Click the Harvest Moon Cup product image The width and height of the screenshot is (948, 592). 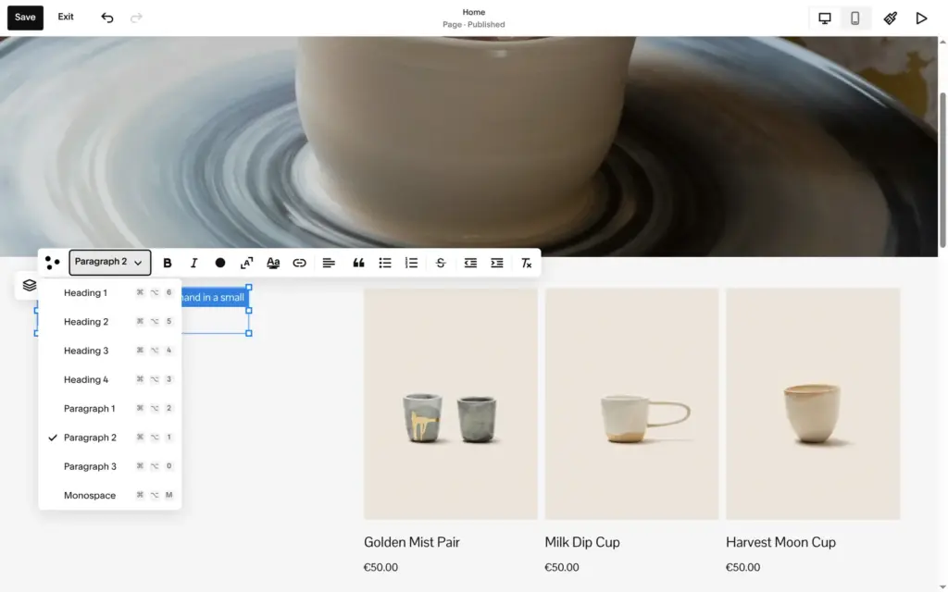tap(813, 403)
